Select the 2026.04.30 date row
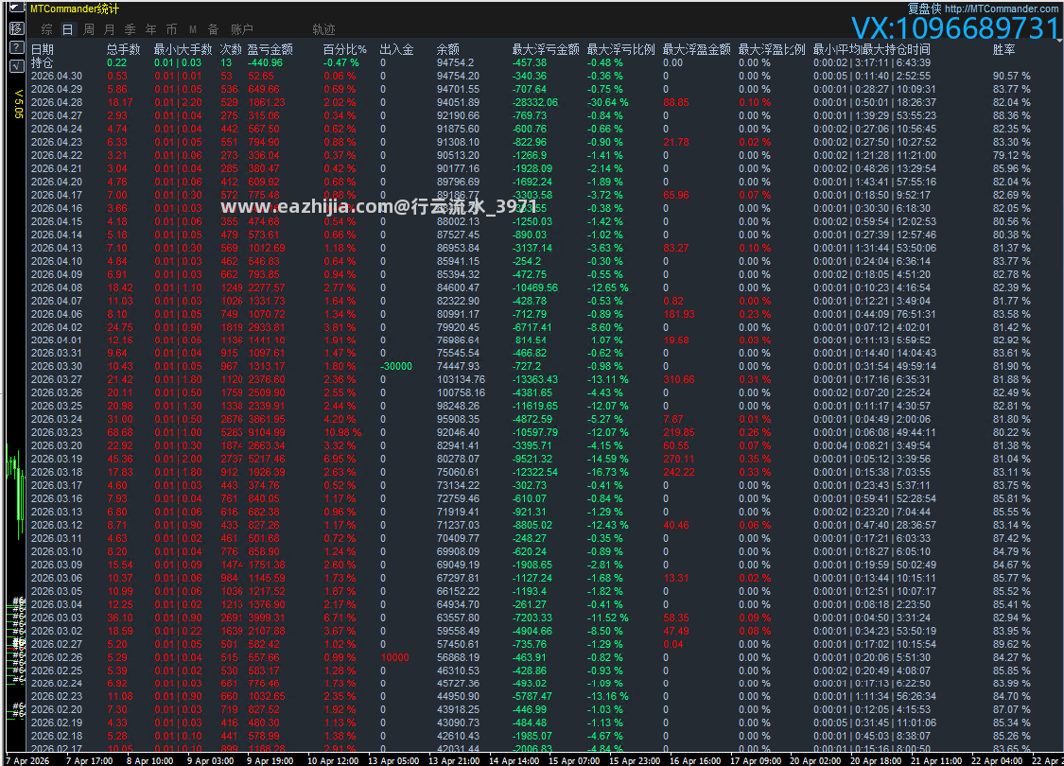This screenshot has height=766, width=1064. 57,76
